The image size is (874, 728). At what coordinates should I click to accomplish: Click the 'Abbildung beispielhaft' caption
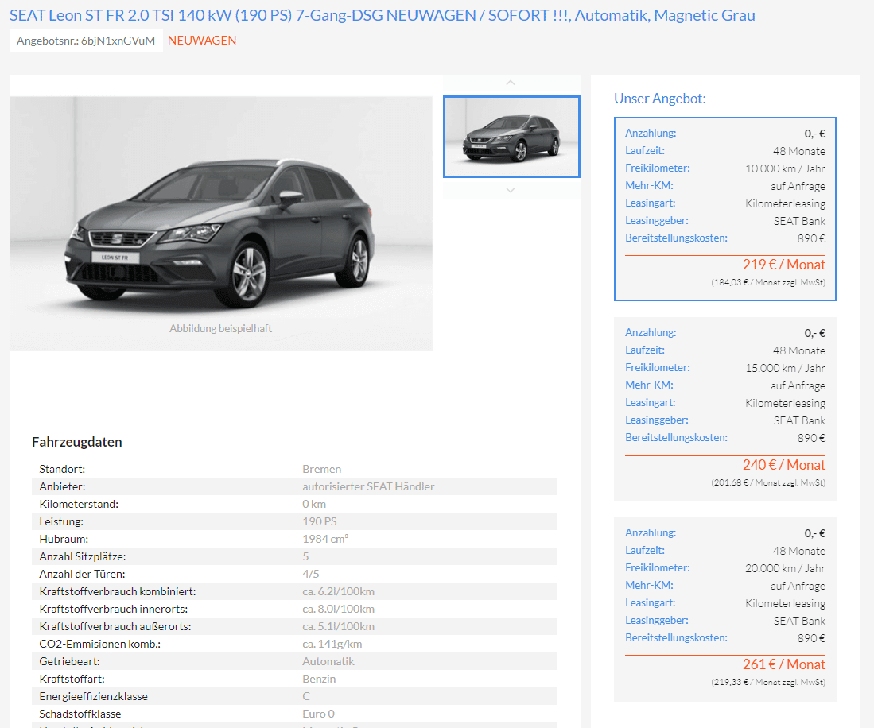[221, 328]
